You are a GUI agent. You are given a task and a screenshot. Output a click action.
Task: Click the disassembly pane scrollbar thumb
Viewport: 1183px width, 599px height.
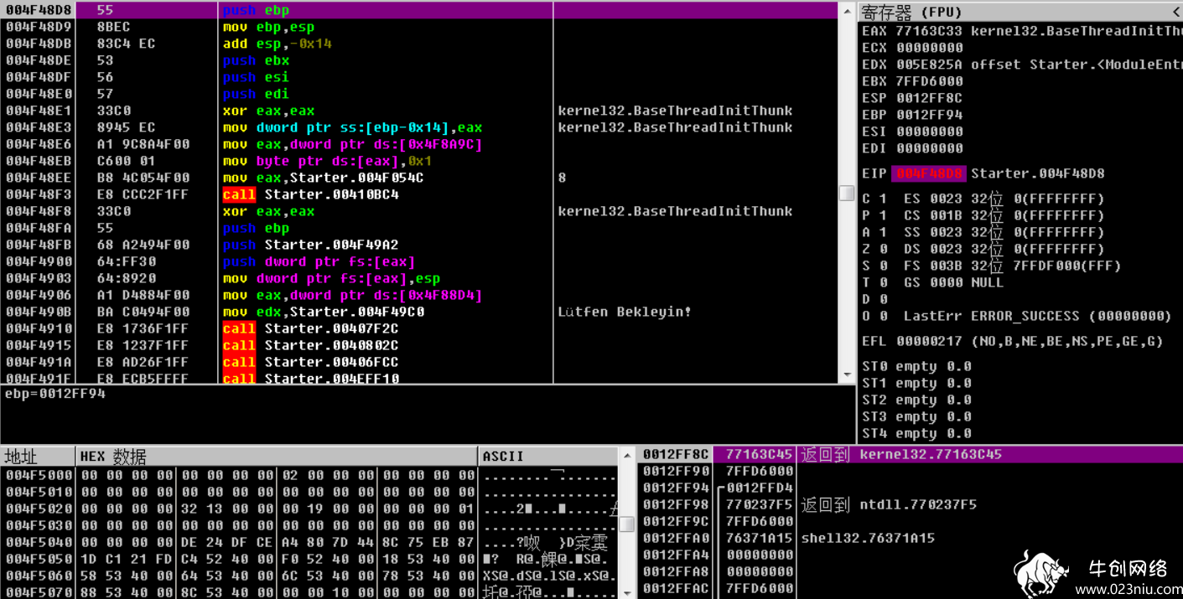847,193
